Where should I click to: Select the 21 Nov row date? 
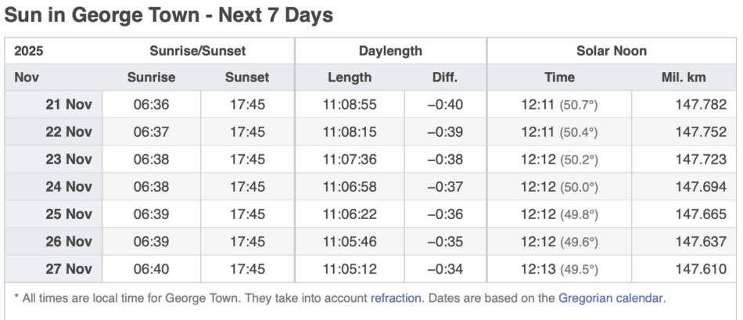coord(68,105)
